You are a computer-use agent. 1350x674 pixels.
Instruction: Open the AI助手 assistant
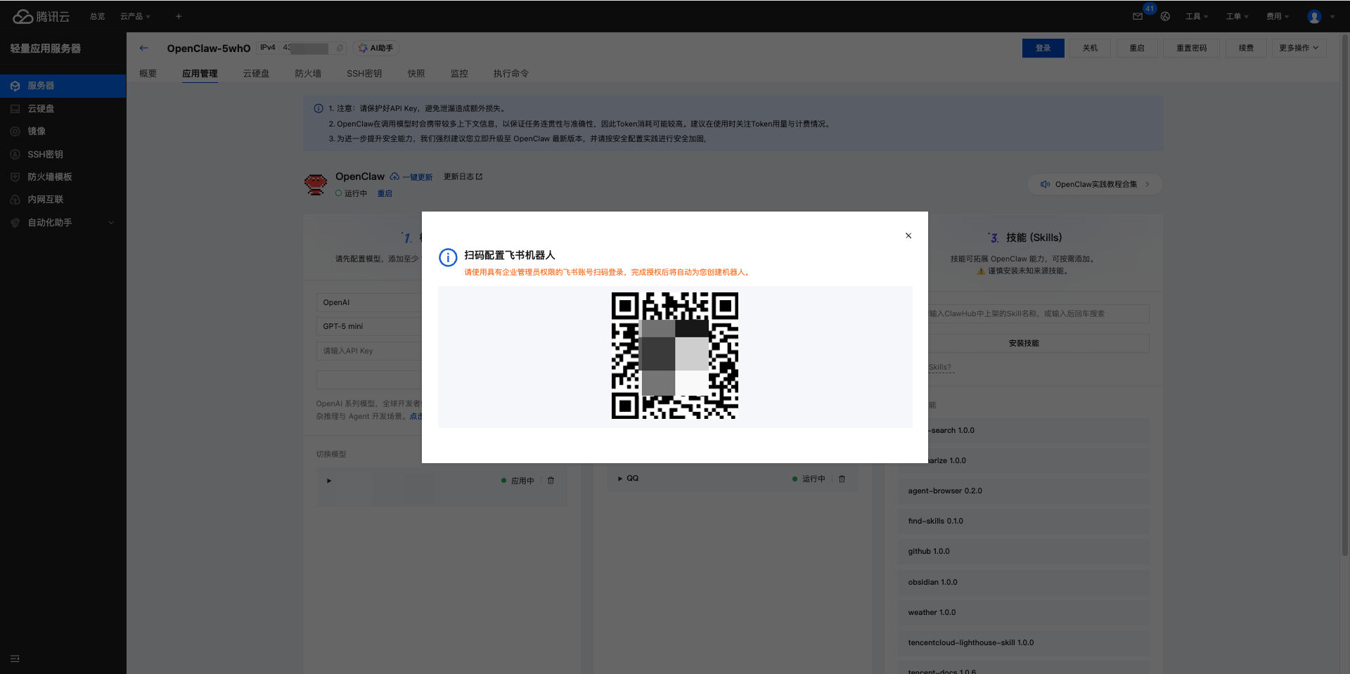point(376,48)
